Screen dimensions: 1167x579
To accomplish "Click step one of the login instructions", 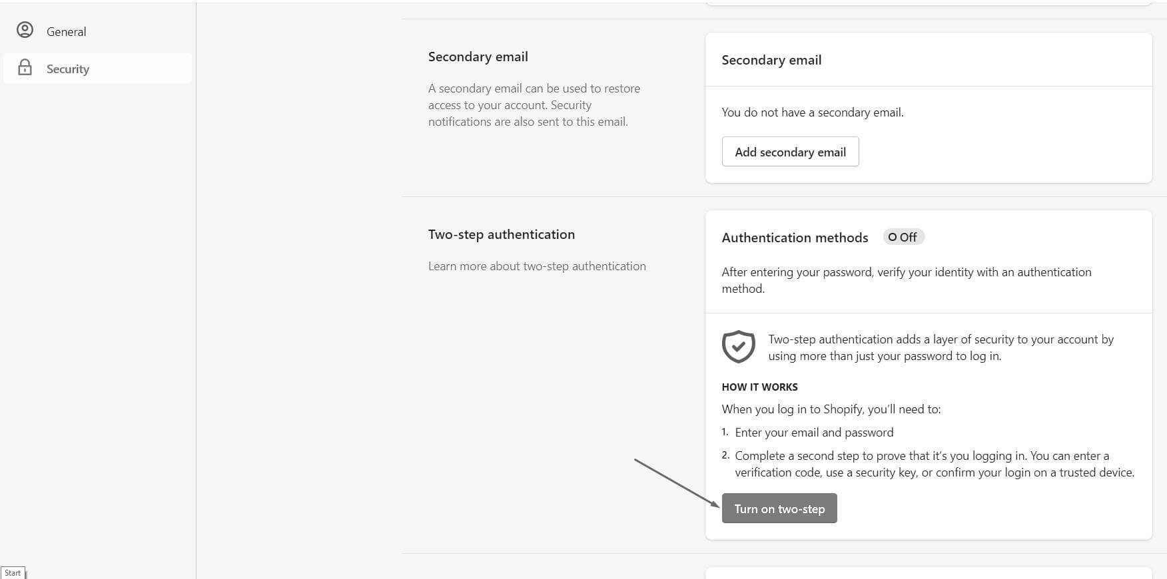I will pos(814,432).
